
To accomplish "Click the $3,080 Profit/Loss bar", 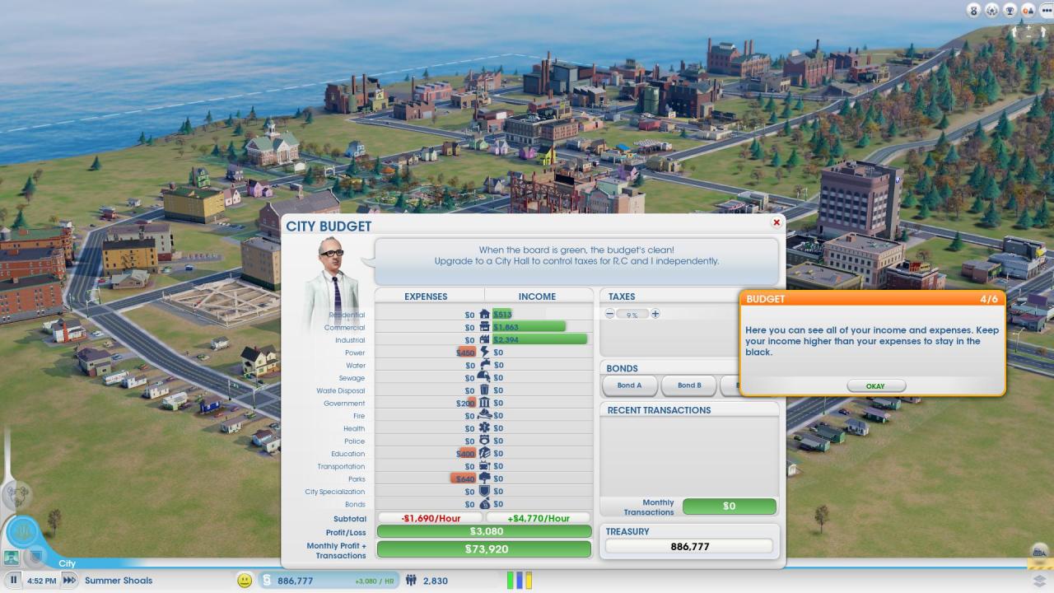I will click(x=484, y=532).
